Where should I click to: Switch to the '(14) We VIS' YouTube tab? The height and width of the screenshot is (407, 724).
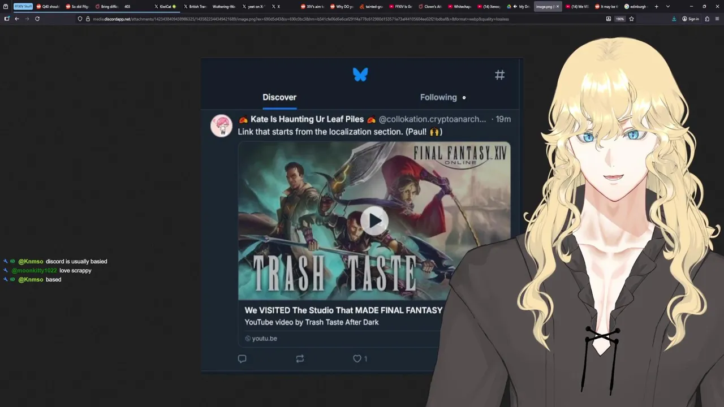tap(578, 6)
